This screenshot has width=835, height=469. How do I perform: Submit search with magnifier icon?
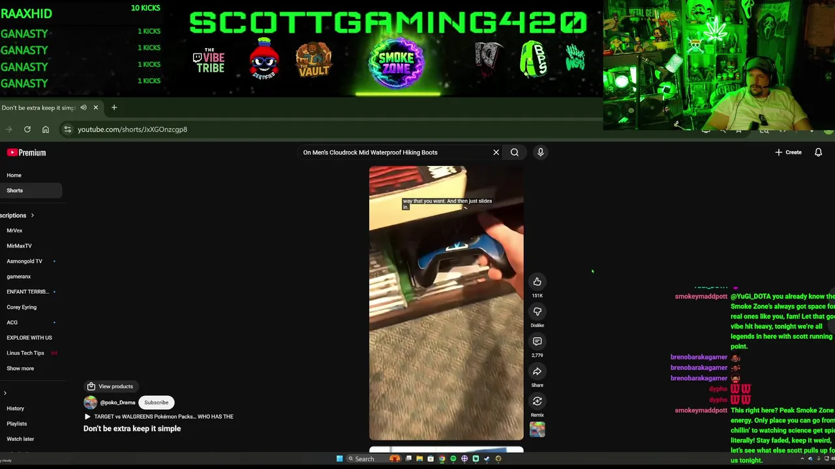click(x=515, y=152)
